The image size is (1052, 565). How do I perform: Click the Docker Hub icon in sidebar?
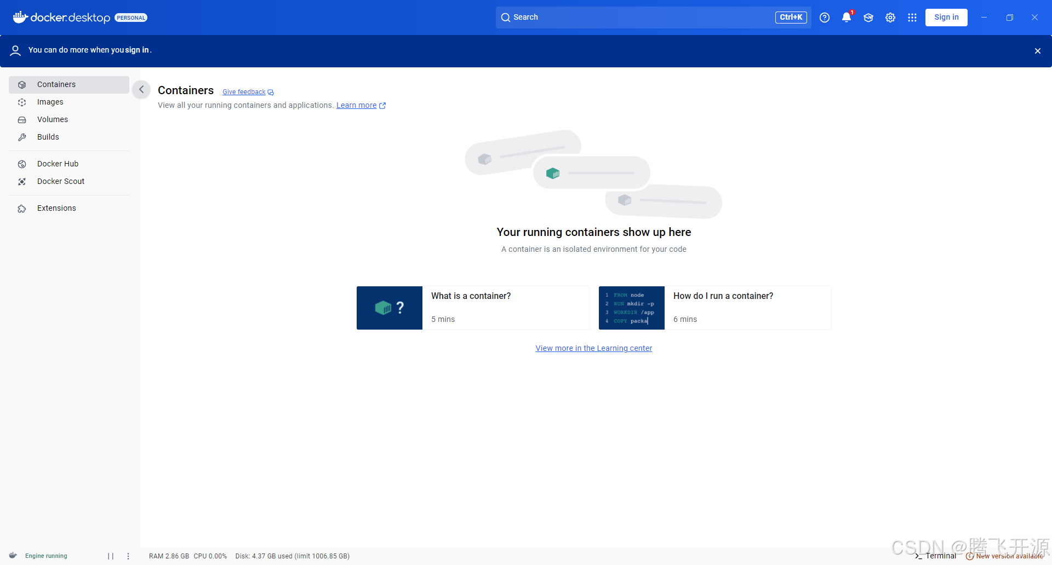click(x=22, y=164)
